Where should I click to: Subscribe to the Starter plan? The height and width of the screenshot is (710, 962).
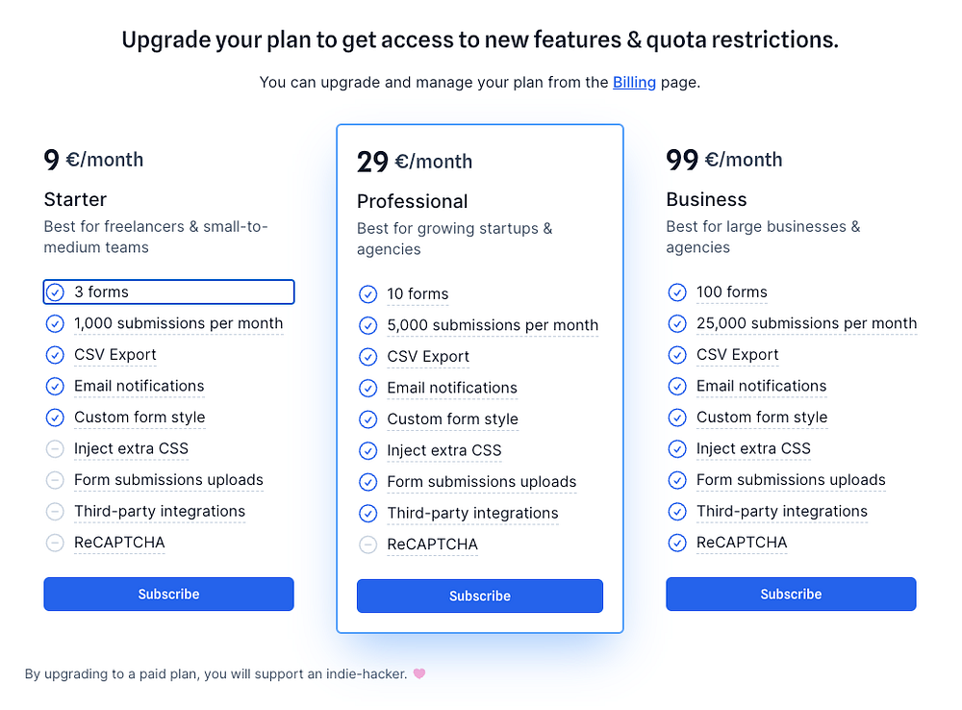(168, 595)
